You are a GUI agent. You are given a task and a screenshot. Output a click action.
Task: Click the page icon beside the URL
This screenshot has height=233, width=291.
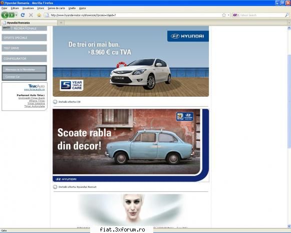47,15
